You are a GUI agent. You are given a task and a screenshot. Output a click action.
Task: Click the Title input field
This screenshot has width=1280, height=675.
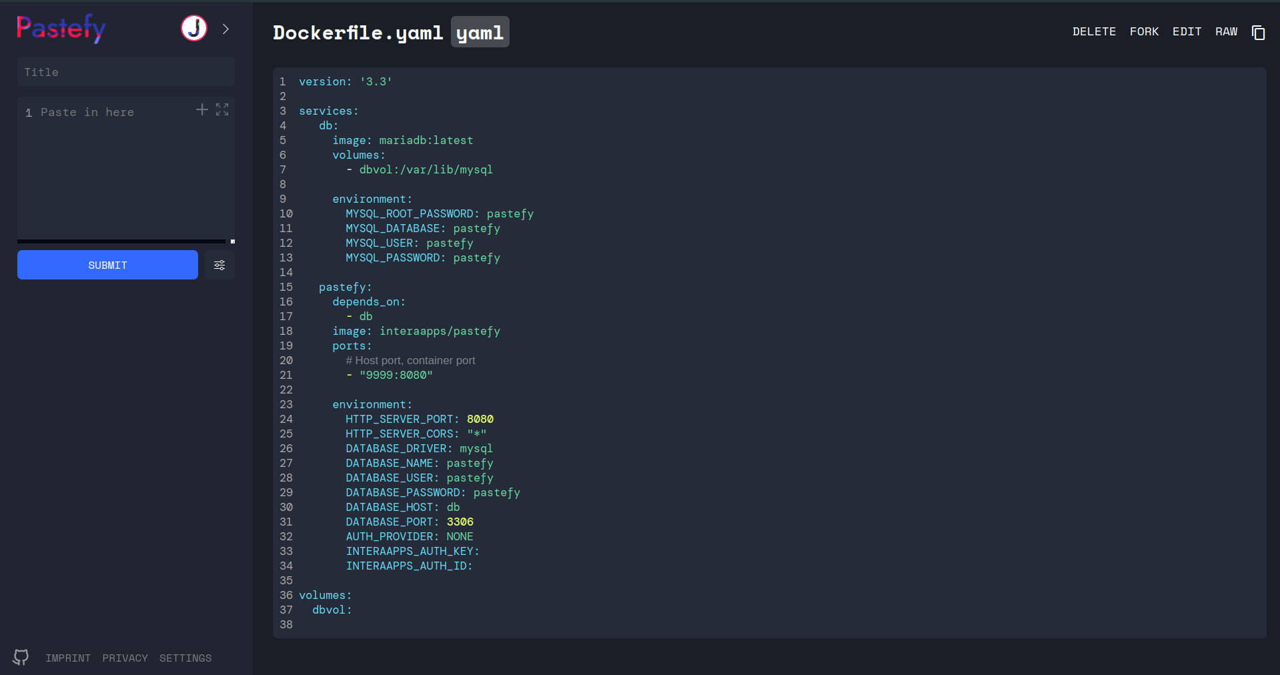coord(126,72)
